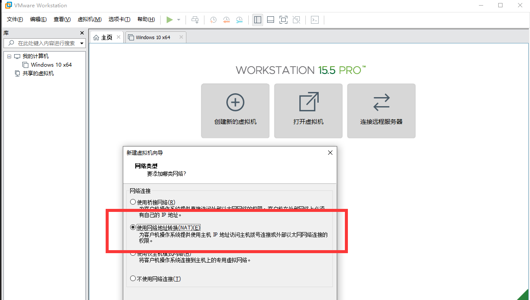Click the 网络类型 heading in the wizard
This screenshot has width=530, height=300.
pyautogui.click(x=146, y=166)
